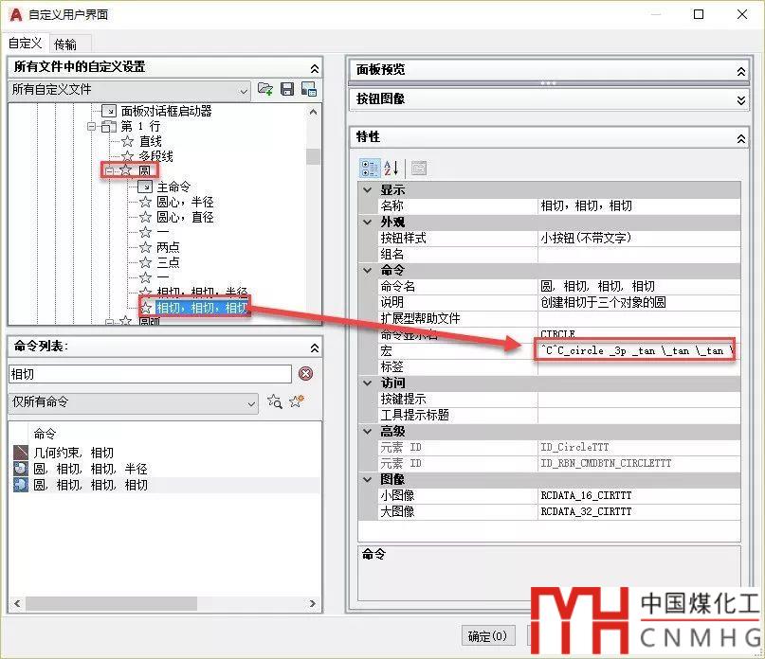Click star icon of 三点 item
The width and height of the screenshot is (765, 659).
point(145,262)
